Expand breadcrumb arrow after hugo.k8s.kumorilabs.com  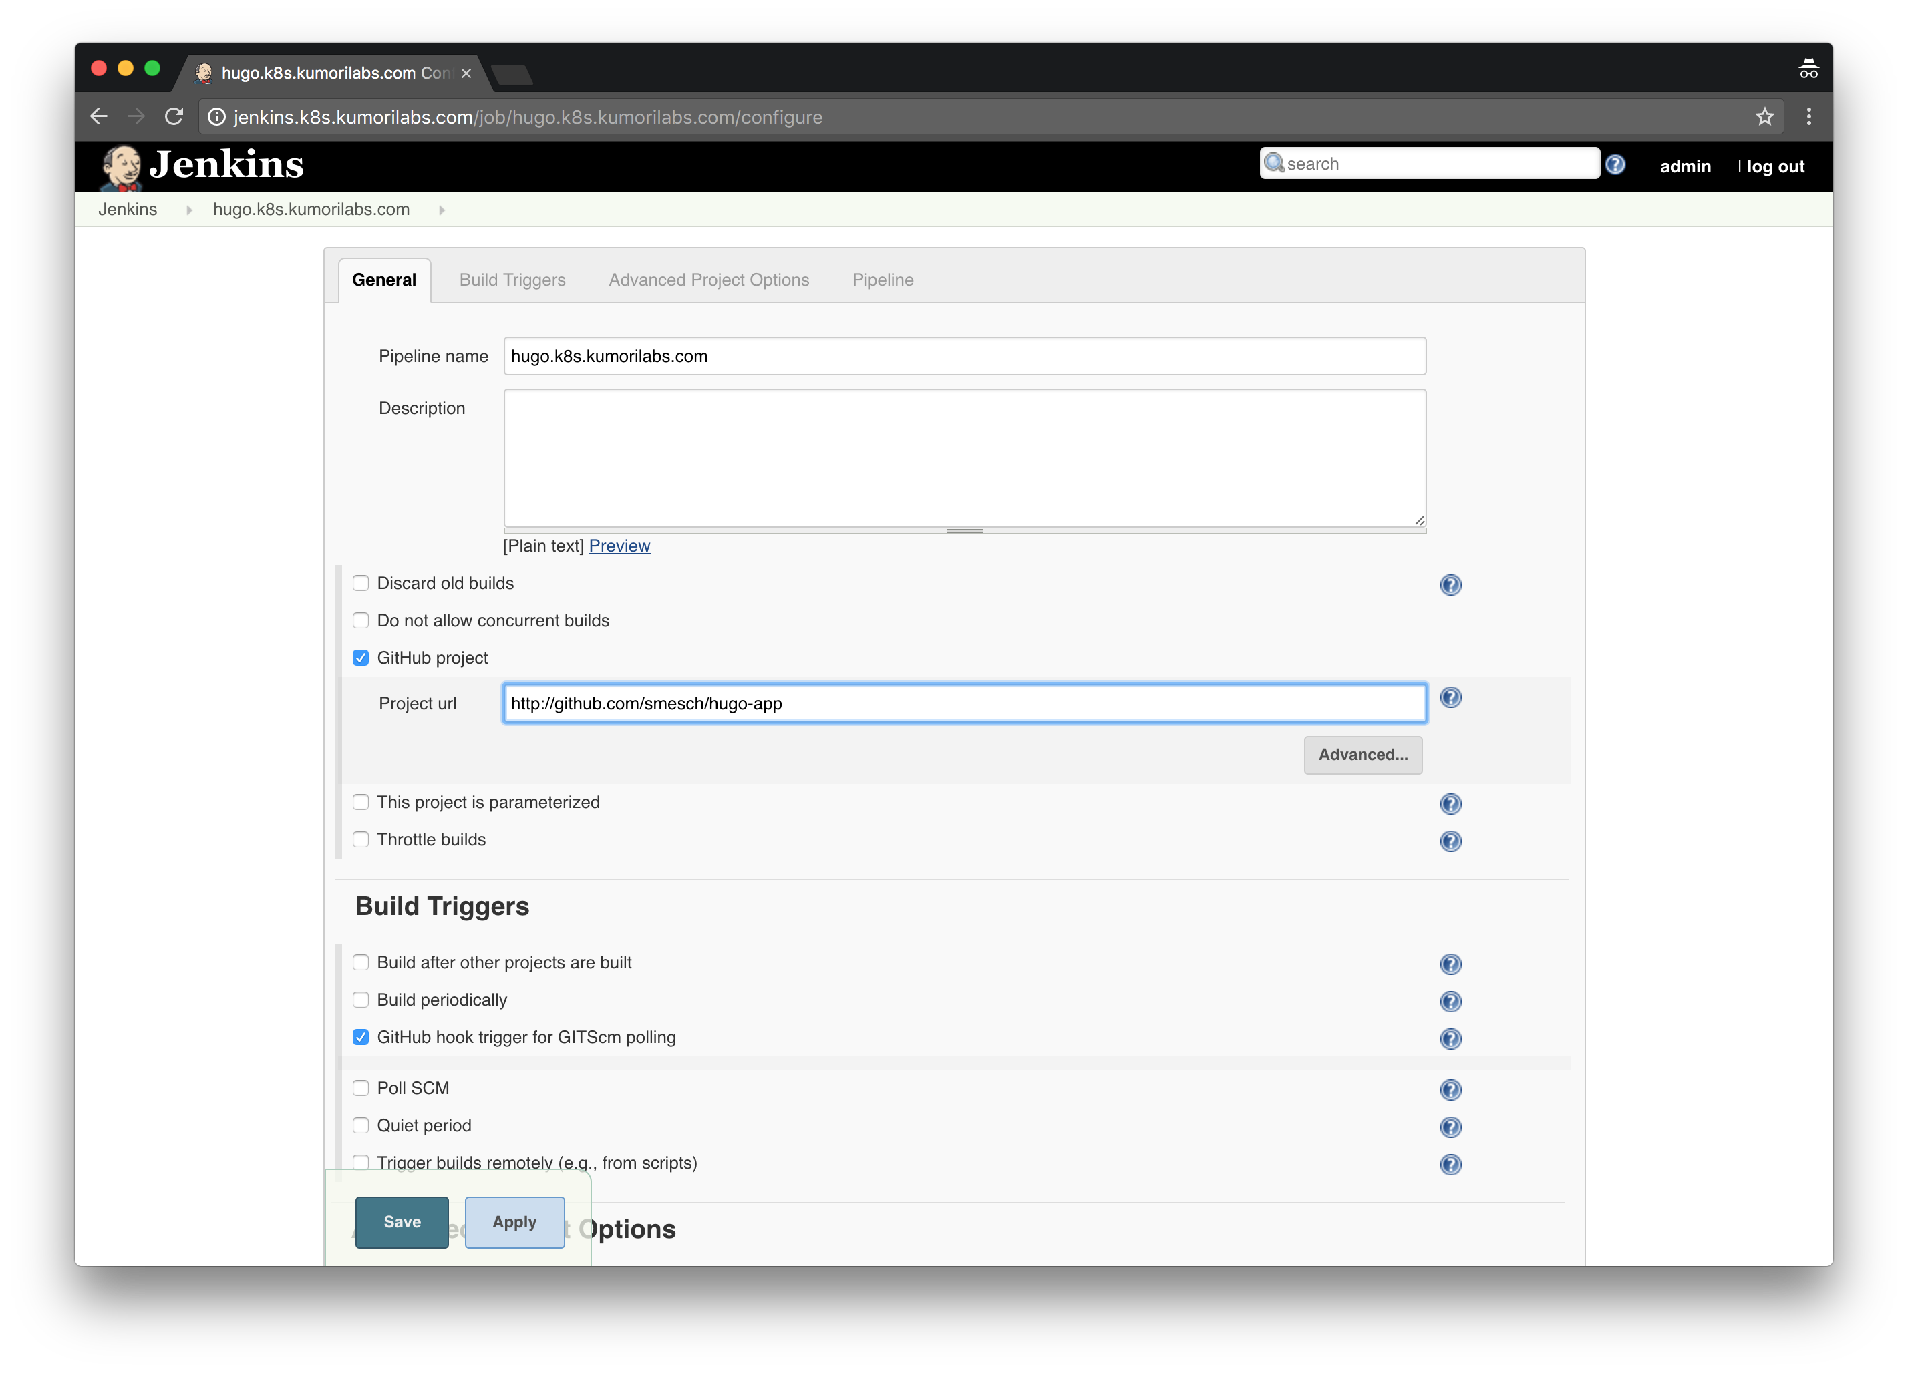[x=442, y=210]
